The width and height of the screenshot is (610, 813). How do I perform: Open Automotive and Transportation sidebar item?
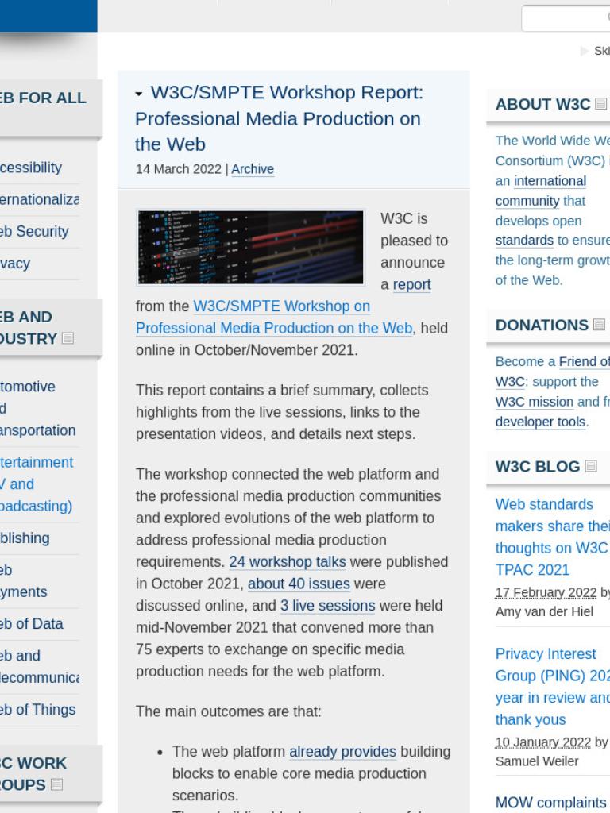(x=38, y=409)
